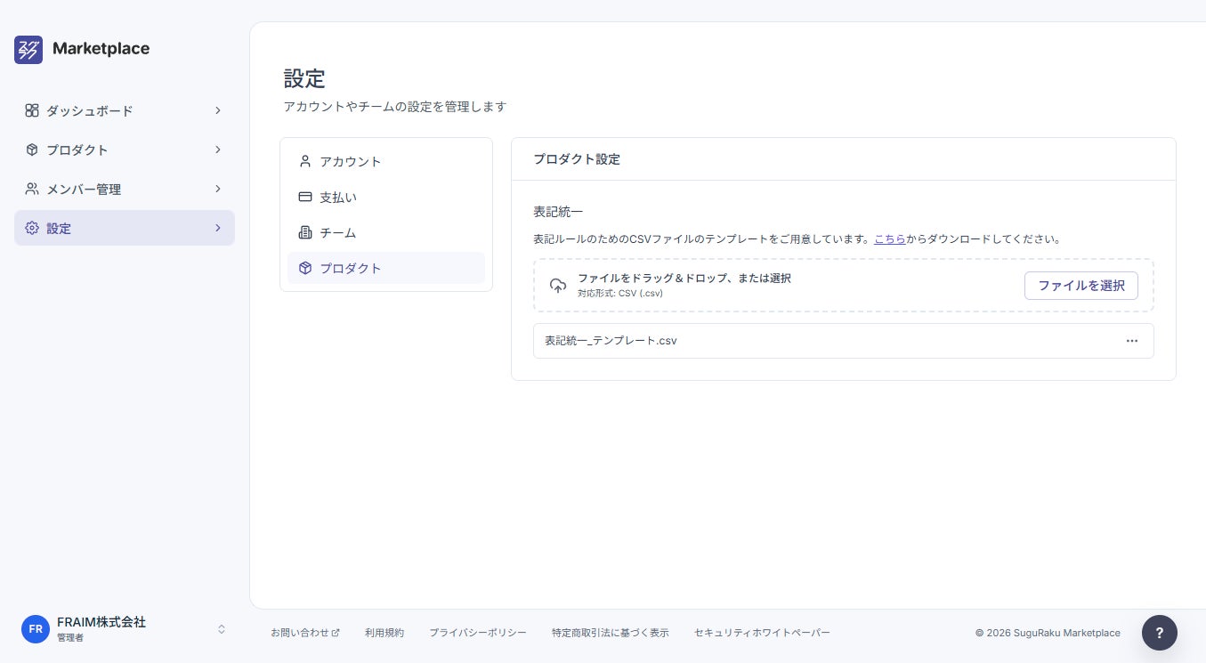The width and height of the screenshot is (1206, 663).
Task: Click the 支払い credit card icon
Action: click(x=305, y=197)
